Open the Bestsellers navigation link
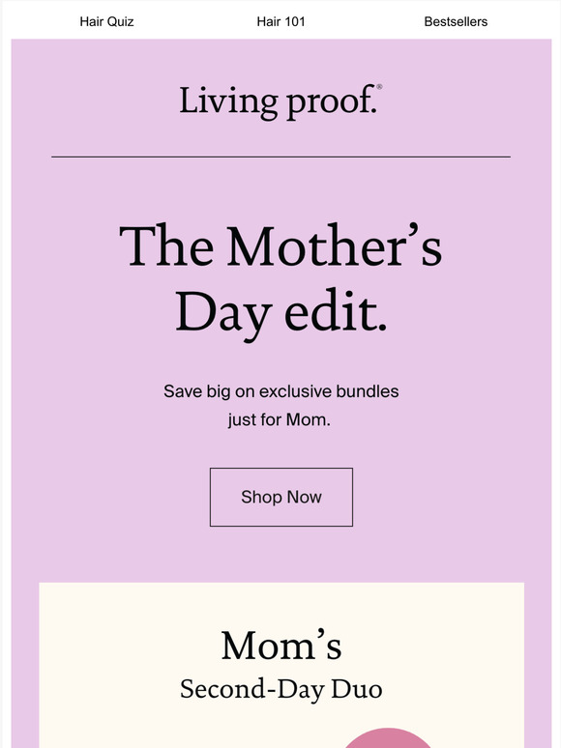 tap(456, 22)
